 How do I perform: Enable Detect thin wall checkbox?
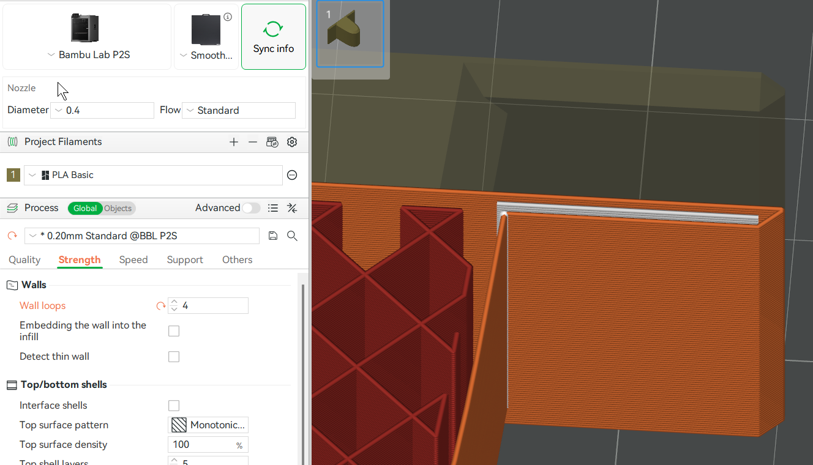(x=174, y=357)
